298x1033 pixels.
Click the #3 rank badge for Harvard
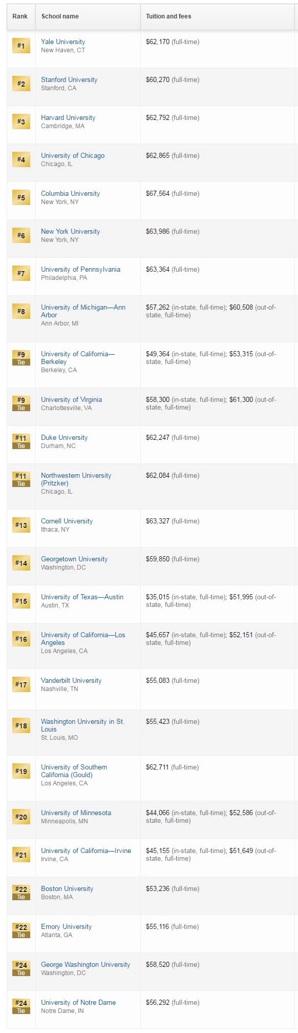click(21, 121)
